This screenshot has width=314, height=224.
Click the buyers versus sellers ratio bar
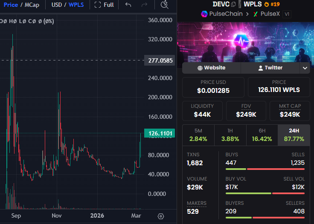(x=265, y=218)
